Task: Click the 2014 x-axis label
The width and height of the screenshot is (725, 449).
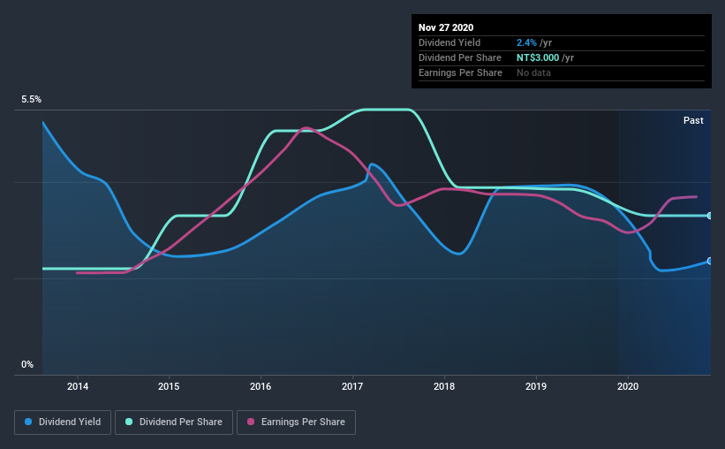Action: 78,386
